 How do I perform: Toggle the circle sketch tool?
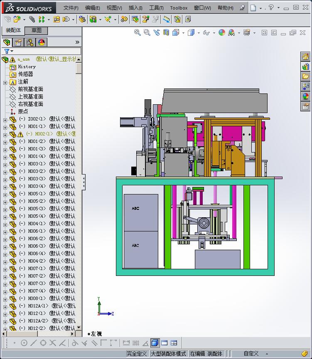(24, 343)
